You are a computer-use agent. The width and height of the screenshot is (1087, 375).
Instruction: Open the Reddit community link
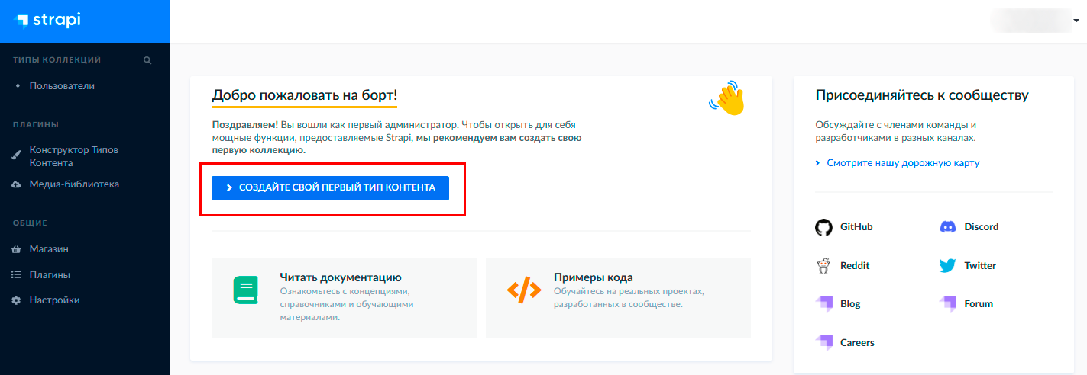(x=855, y=266)
